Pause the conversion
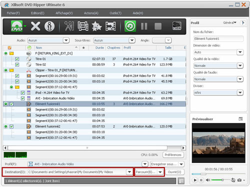The image size is (250, 187). 144,26
